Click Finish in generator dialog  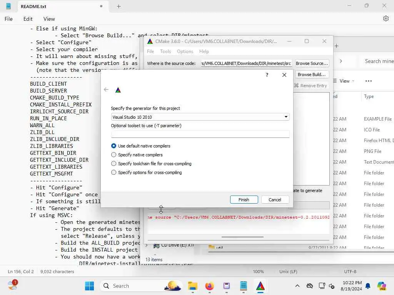click(244, 200)
